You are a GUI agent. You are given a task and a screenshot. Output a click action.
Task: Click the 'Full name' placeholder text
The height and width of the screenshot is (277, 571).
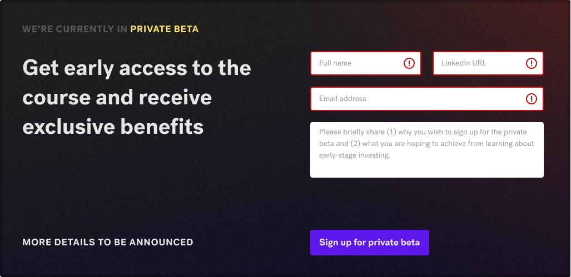click(x=335, y=63)
